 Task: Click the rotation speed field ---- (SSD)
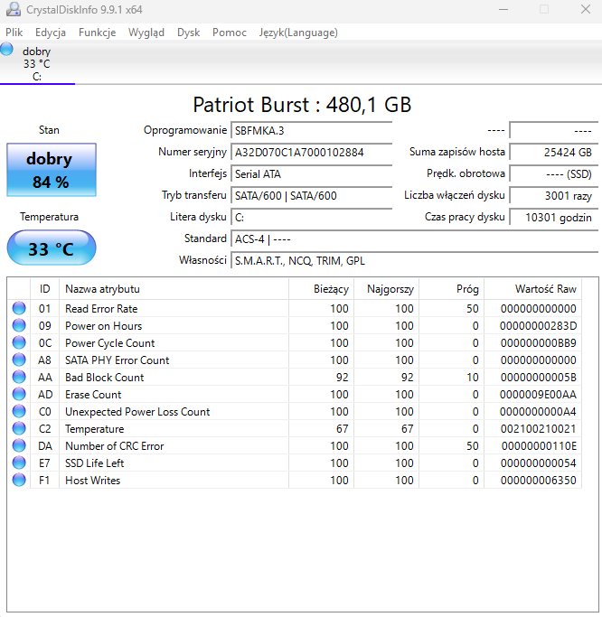tap(553, 174)
